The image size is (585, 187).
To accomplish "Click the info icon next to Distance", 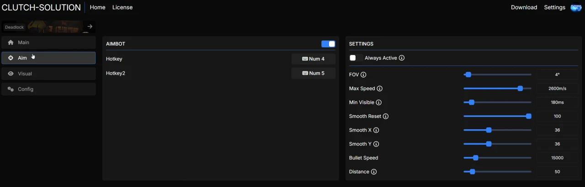I will click(374, 172).
